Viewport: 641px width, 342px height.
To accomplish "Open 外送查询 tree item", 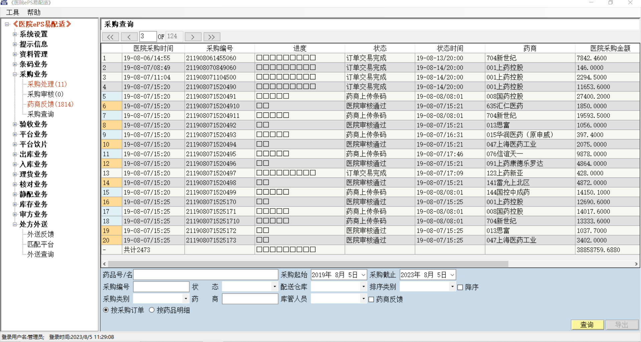I will (x=40, y=254).
